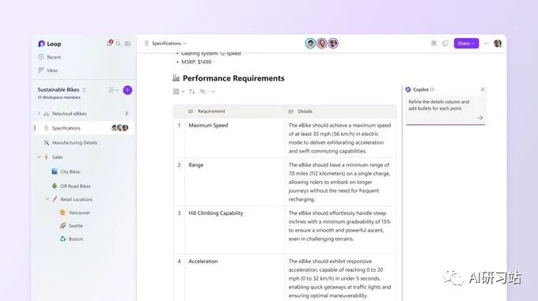This screenshot has height=301, width=538.
Task: Collapse the Sales section in the sidebar
Action: (39, 157)
